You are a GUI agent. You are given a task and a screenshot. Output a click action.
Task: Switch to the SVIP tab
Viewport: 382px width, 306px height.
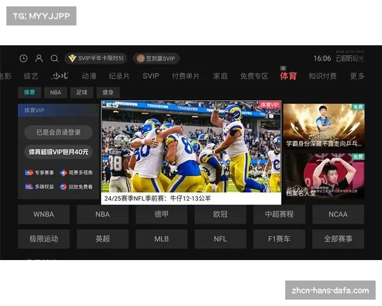(151, 76)
